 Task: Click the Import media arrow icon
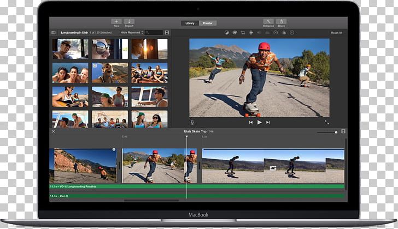pos(129,21)
